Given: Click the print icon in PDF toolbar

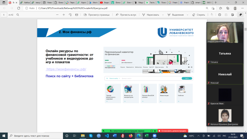Looking at the screenshot, I should (219, 14).
